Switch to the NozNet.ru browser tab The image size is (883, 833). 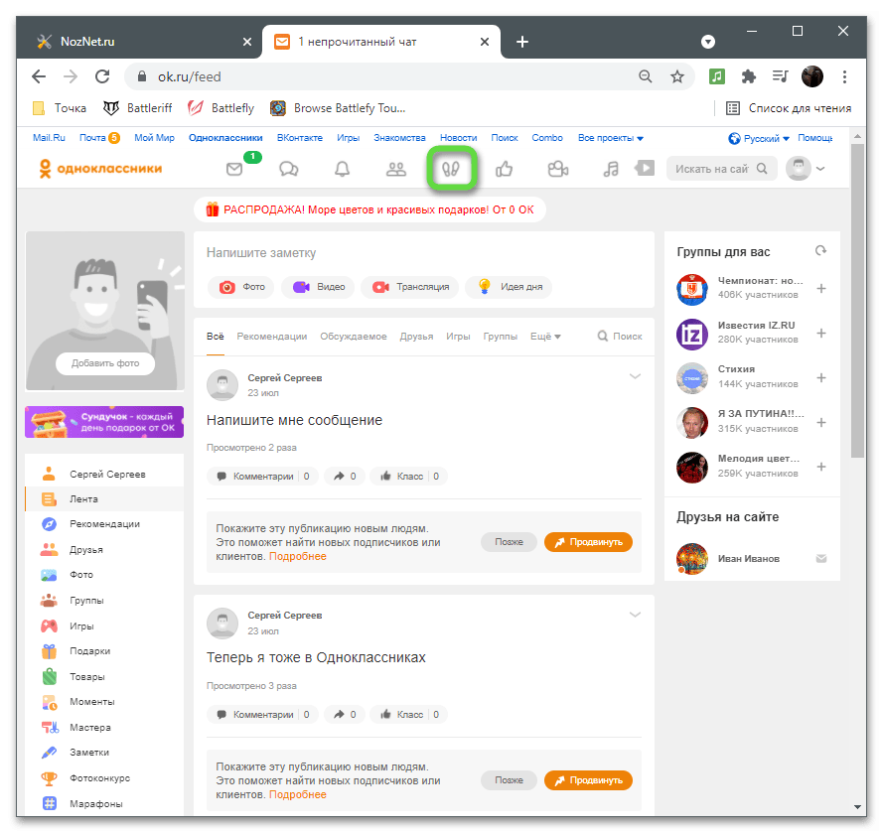(141, 42)
